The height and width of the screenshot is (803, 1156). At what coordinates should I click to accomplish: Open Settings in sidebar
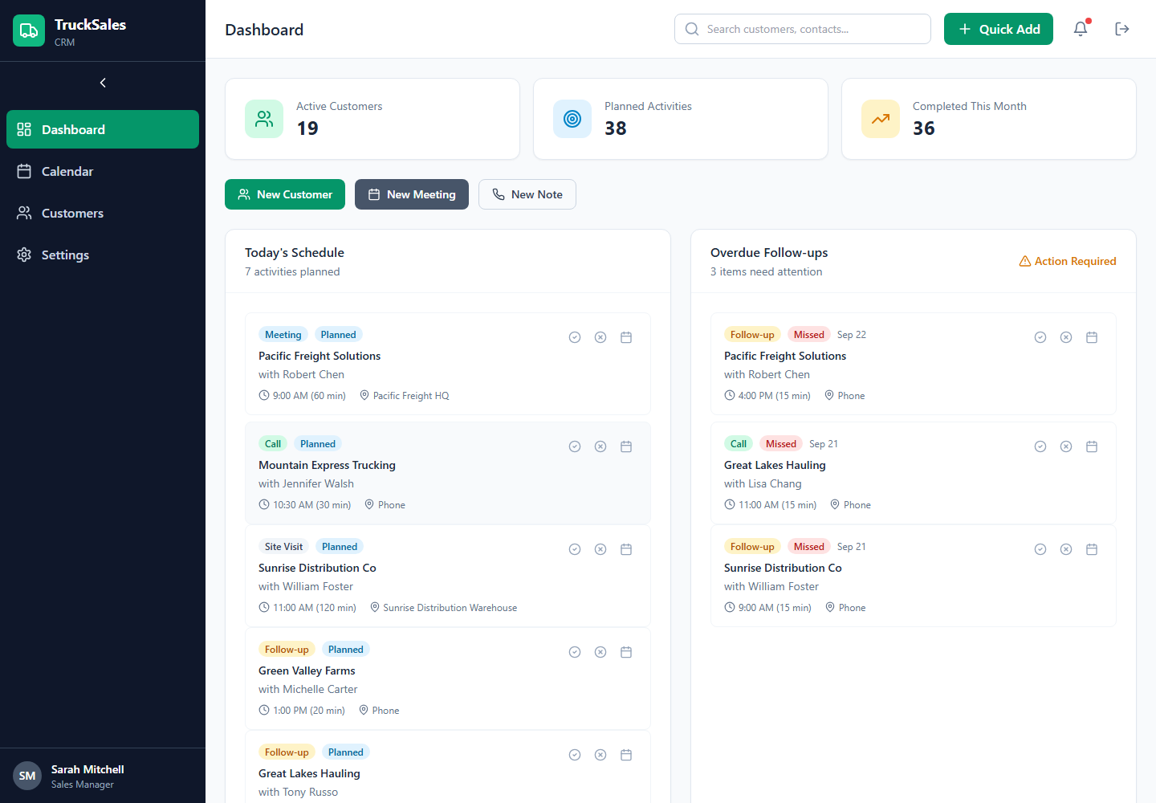[x=103, y=255]
